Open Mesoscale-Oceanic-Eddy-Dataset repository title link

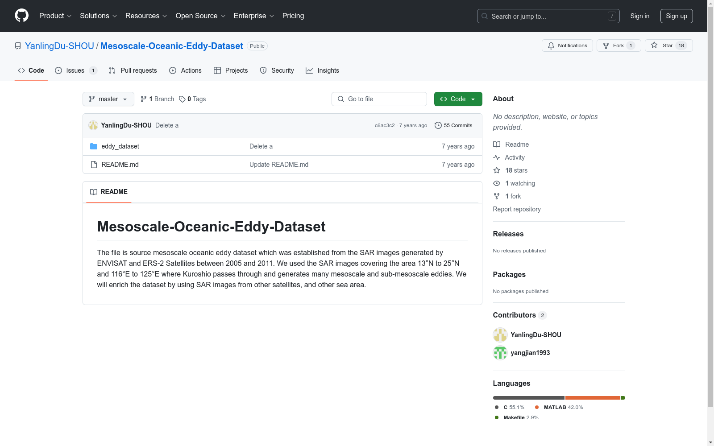(x=172, y=46)
